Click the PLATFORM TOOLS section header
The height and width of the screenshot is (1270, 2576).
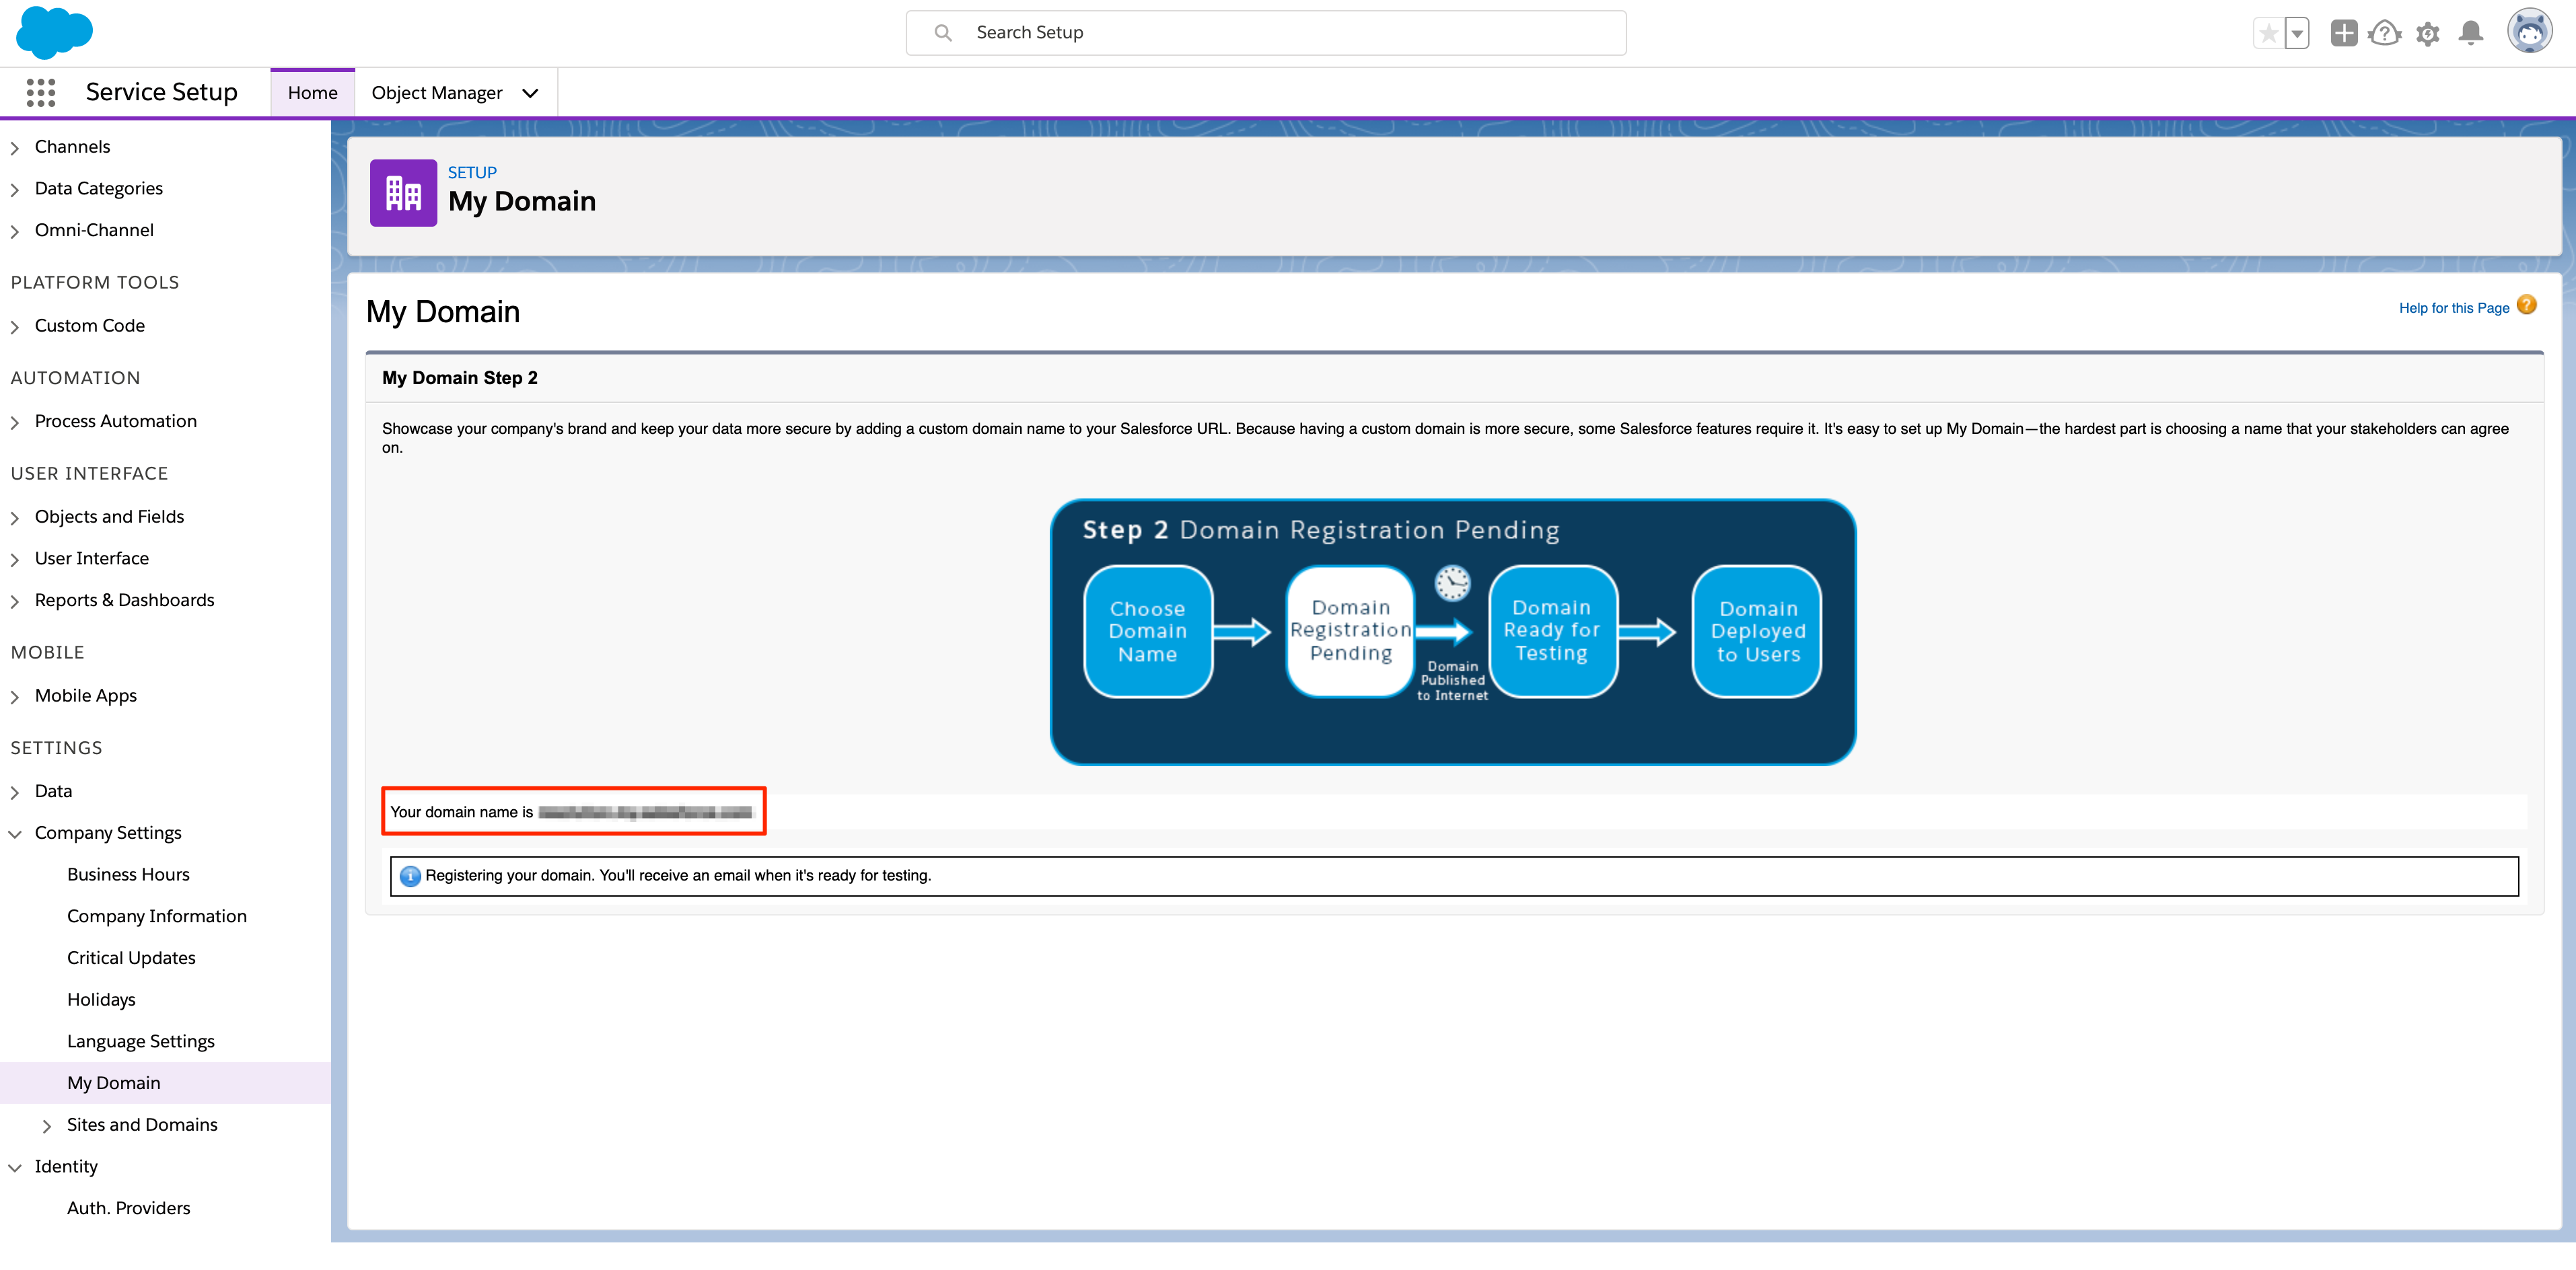(95, 283)
